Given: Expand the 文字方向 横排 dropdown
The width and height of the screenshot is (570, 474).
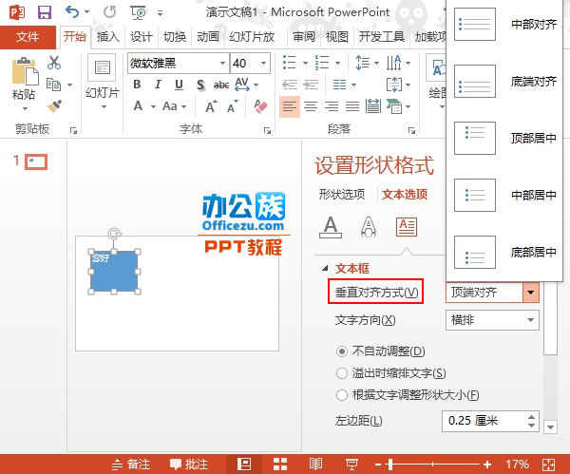Looking at the screenshot, I should pos(530,321).
